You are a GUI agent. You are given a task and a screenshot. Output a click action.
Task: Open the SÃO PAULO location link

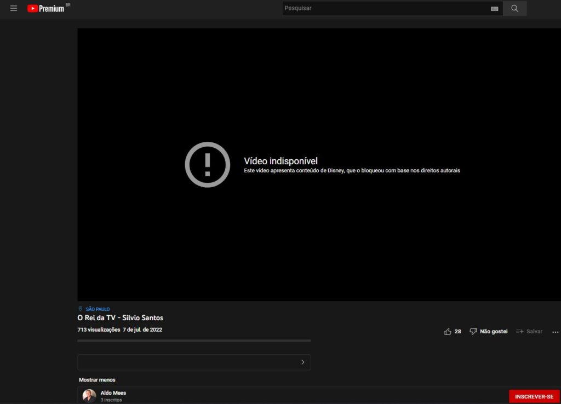click(x=98, y=309)
